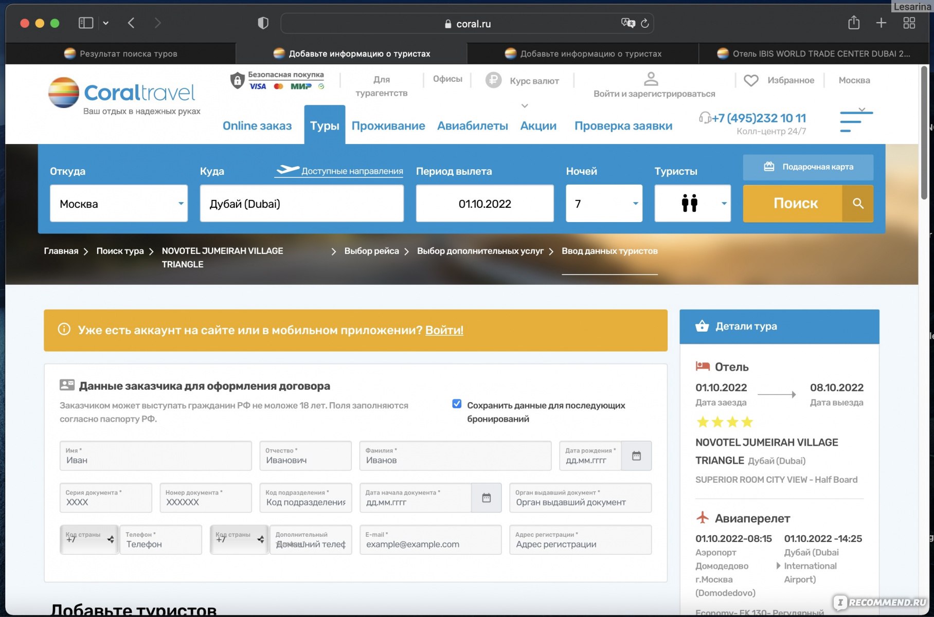Click 'Куда' Дубай destination field

tap(302, 204)
